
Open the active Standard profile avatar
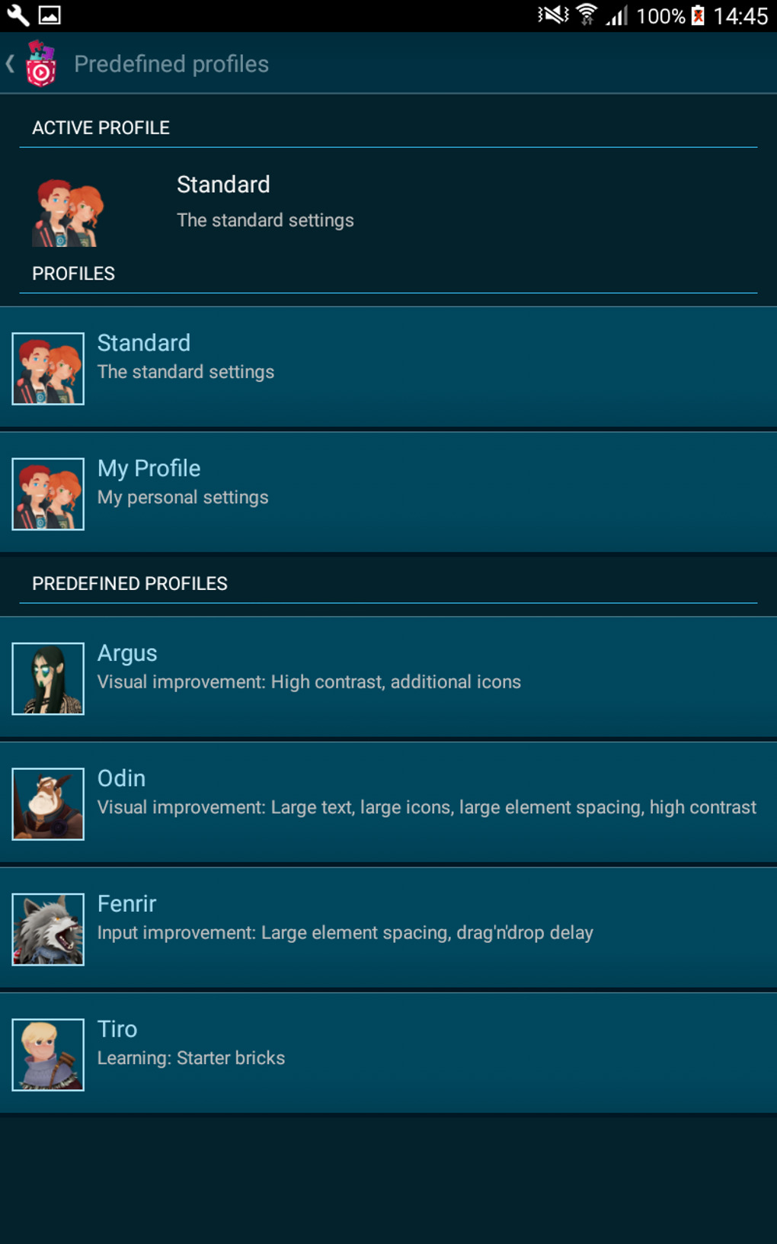pyautogui.click(x=68, y=213)
